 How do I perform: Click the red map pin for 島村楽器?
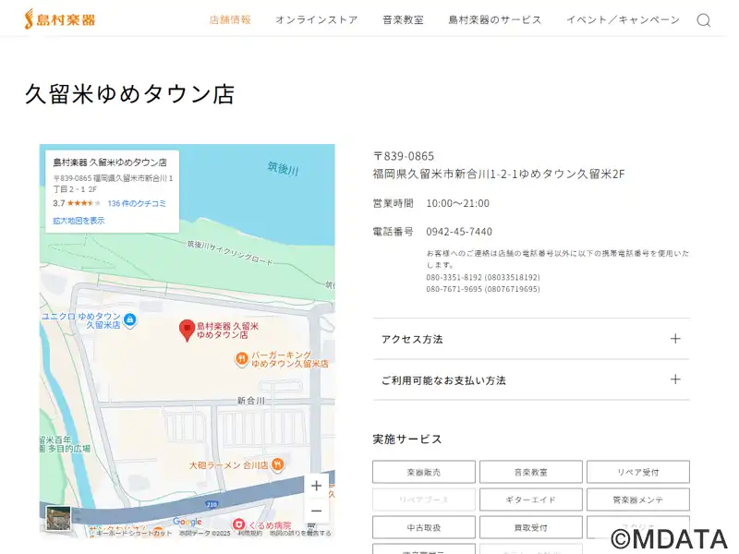point(187,329)
